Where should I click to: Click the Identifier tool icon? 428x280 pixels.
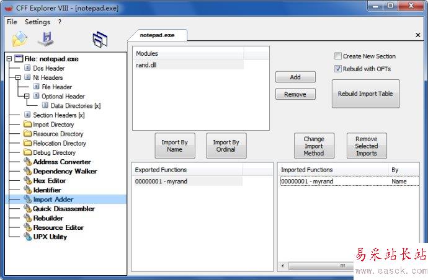tap(27, 190)
